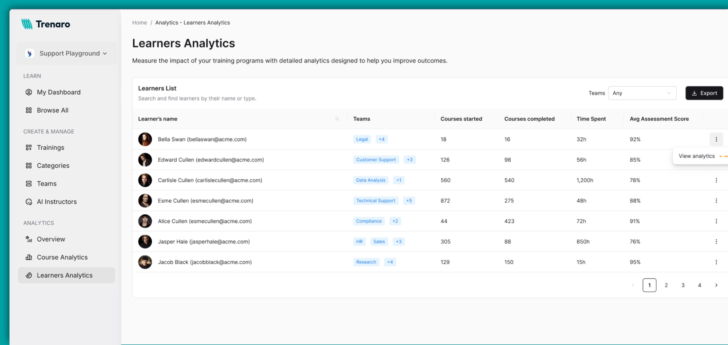Switch to the Learners Analytics section
Screen dimensions: 728x345
click(x=65, y=275)
